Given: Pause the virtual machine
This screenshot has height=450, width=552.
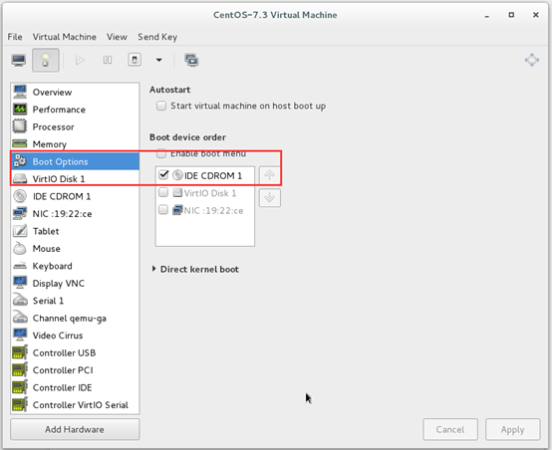Looking at the screenshot, I should (x=108, y=60).
